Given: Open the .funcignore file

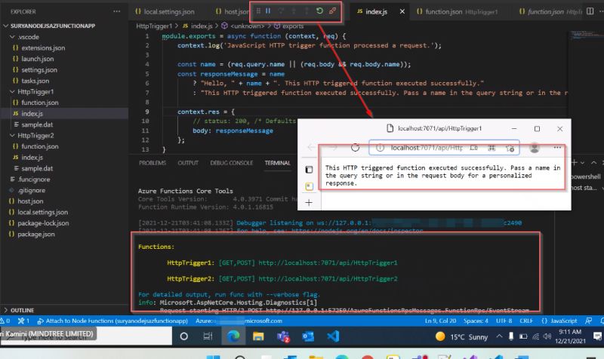Looking at the screenshot, I should tap(34, 179).
